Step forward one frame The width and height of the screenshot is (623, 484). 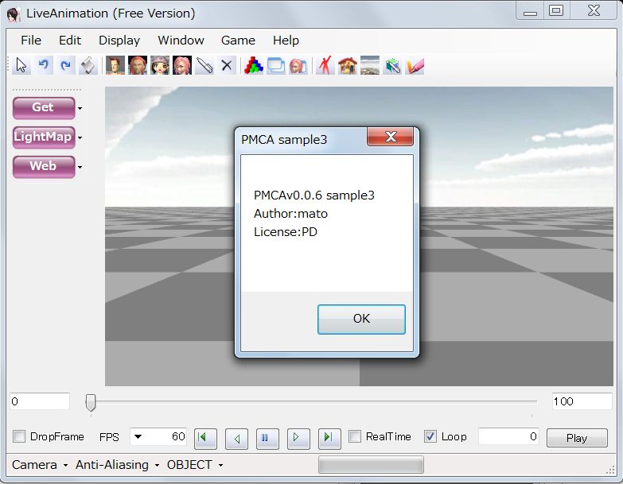[x=298, y=439]
